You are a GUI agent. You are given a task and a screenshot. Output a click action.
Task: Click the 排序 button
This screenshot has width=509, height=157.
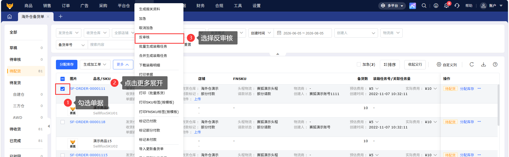click(x=390, y=65)
